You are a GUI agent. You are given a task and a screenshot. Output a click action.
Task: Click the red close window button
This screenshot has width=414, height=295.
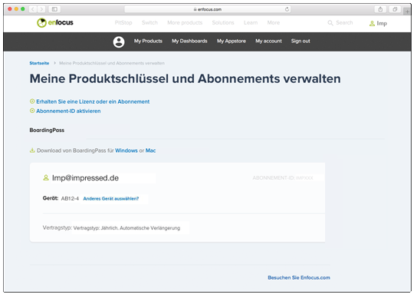point(10,9)
